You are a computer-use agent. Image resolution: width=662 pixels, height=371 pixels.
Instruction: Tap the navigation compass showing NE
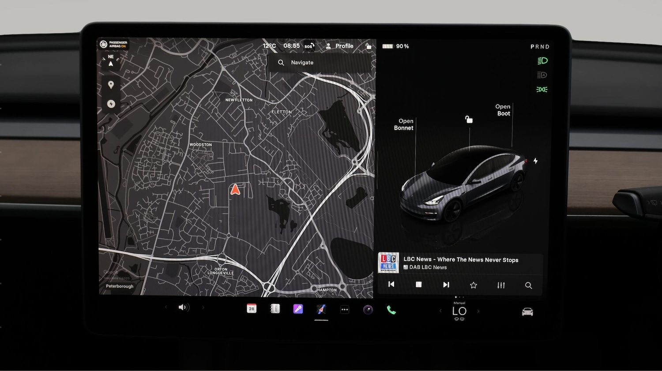pos(111,60)
